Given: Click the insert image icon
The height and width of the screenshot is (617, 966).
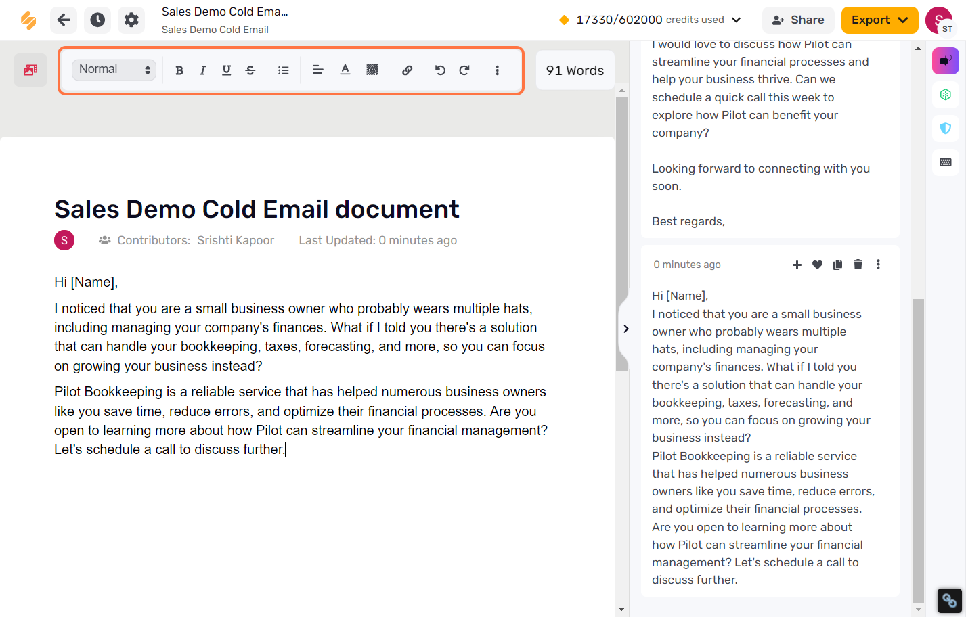Looking at the screenshot, I should (x=30, y=70).
